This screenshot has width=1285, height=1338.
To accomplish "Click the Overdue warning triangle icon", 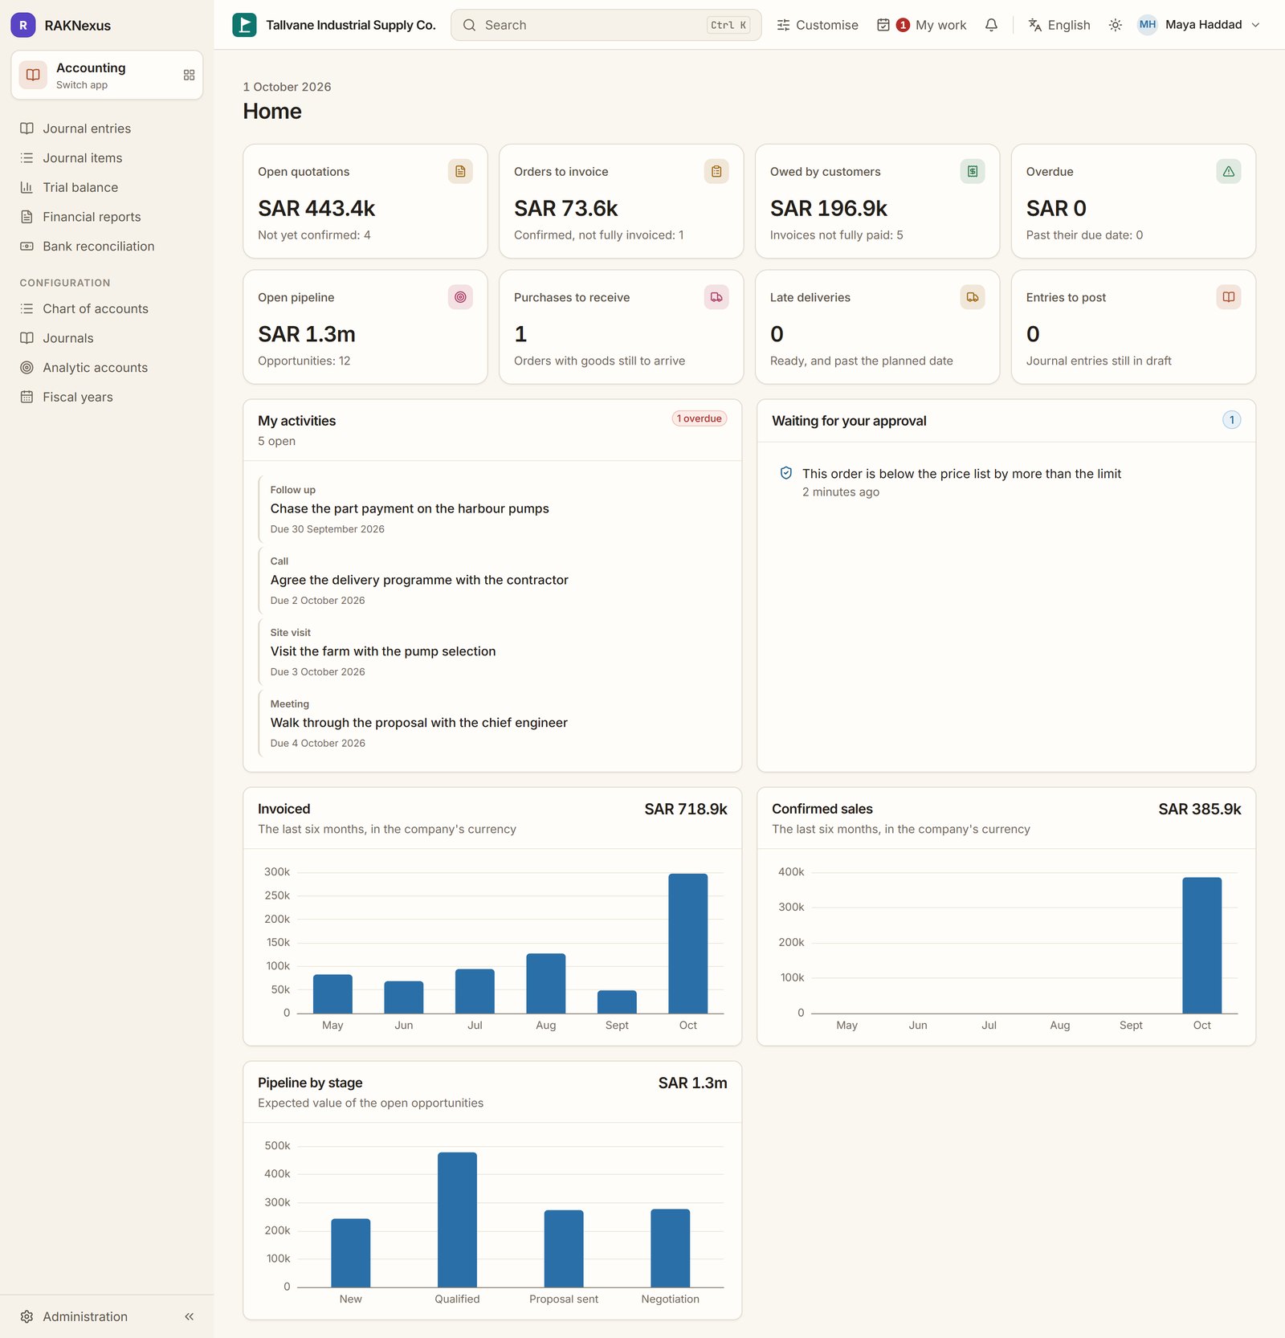I will tap(1229, 171).
